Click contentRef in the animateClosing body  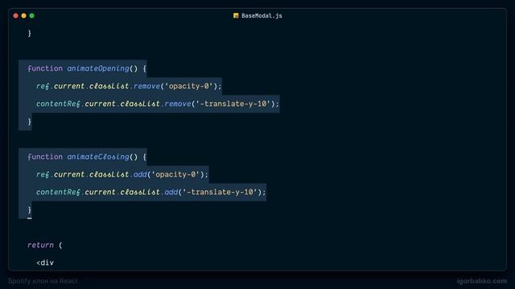58,193
